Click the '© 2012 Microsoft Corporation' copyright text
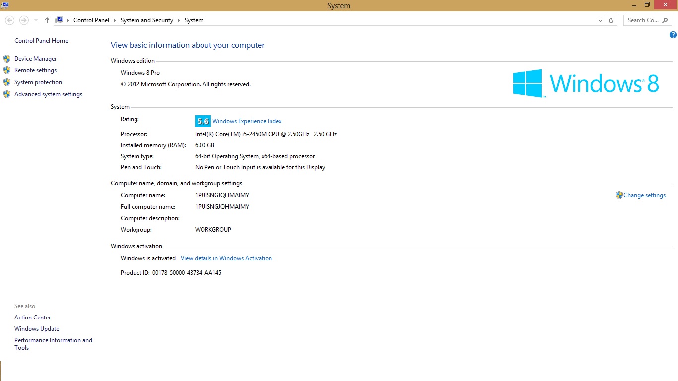Screen dimensions: 678x381 [x=186, y=84]
